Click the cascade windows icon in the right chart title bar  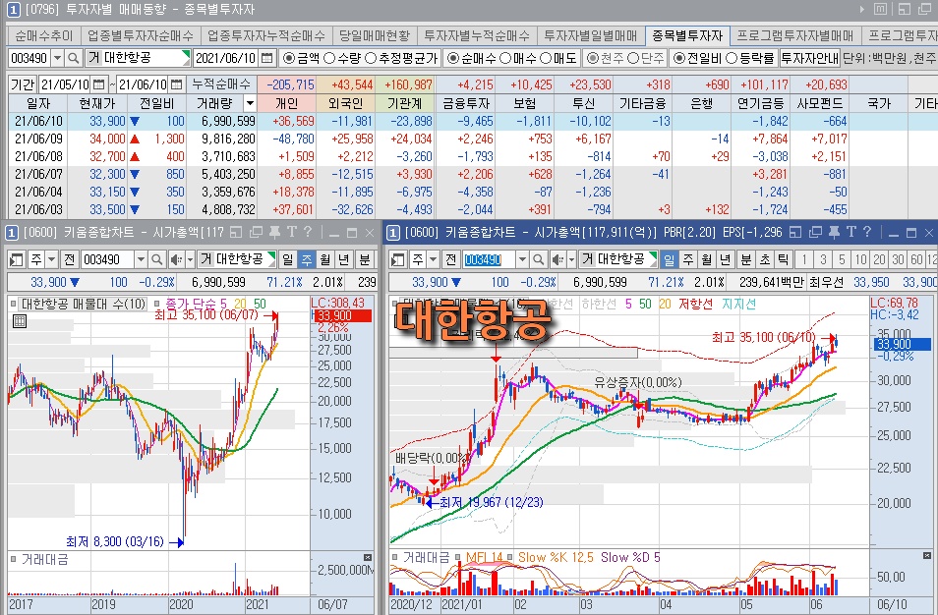pyautogui.click(x=815, y=232)
